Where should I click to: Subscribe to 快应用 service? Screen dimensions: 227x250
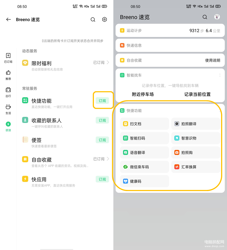(x=102, y=179)
